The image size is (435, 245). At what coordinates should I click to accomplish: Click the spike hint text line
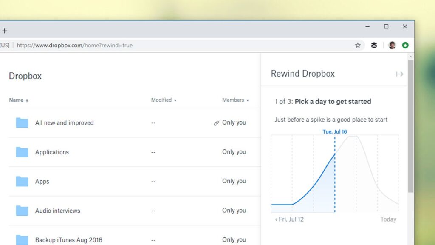331,120
